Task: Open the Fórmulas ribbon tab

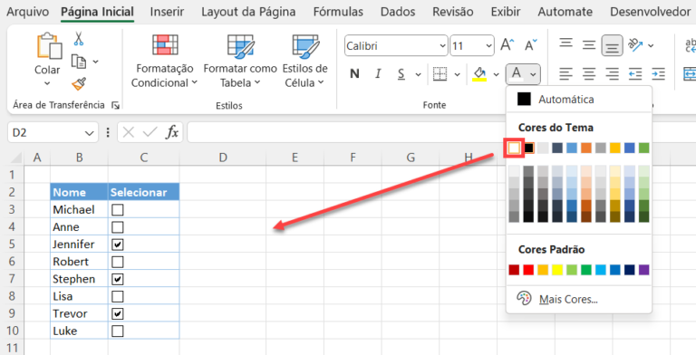Action: click(338, 12)
